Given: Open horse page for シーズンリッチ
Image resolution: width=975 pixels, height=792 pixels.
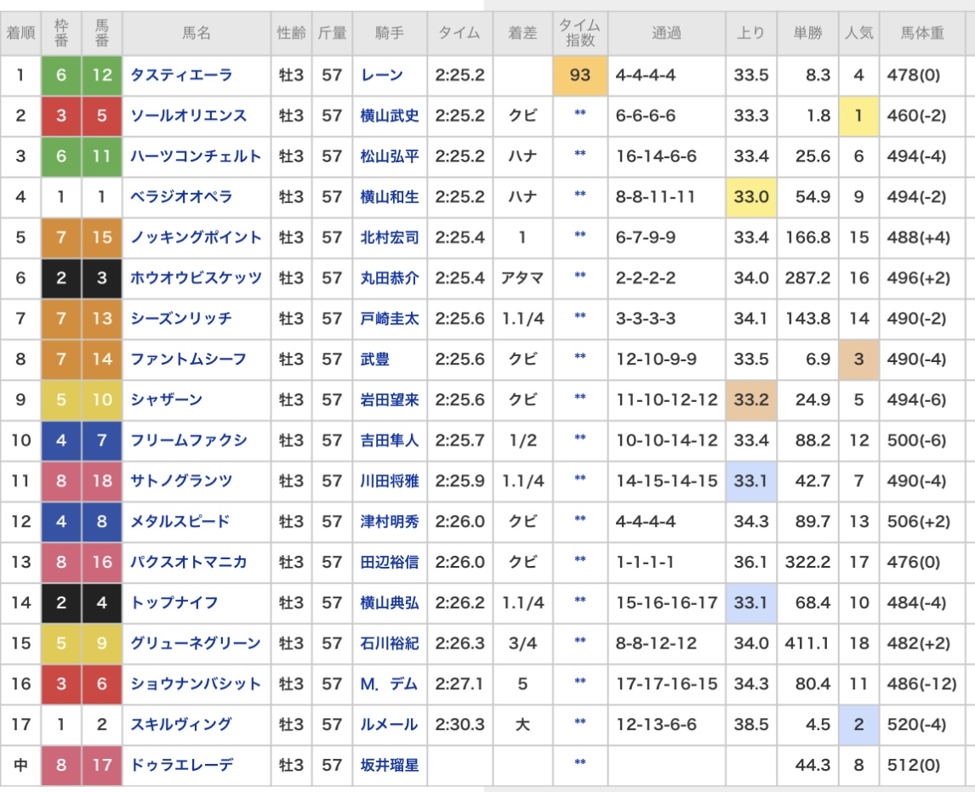Looking at the screenshot, I should point(181,319).
